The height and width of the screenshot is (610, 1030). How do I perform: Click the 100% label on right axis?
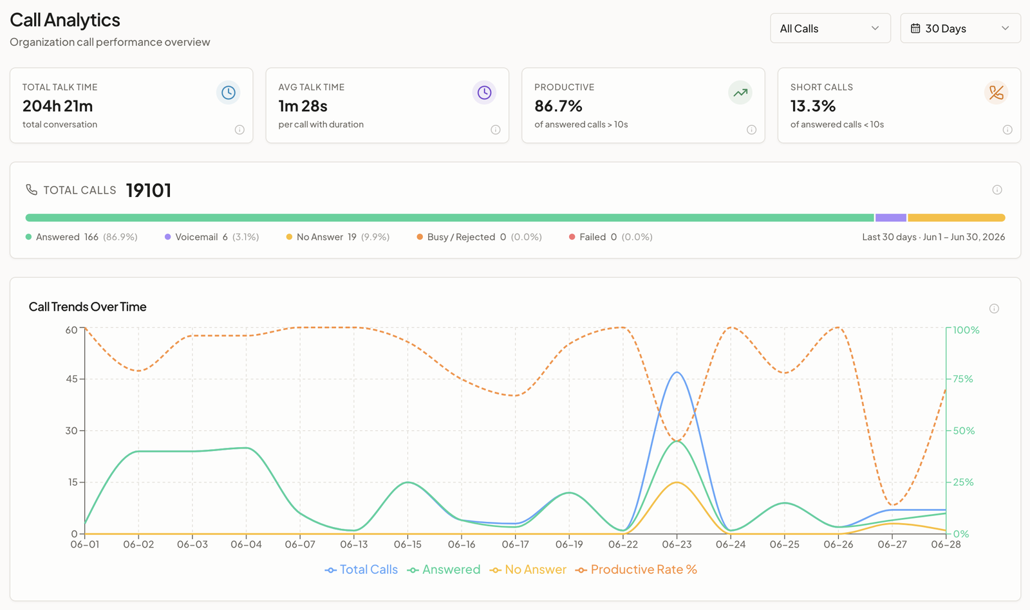pos(966,330)
